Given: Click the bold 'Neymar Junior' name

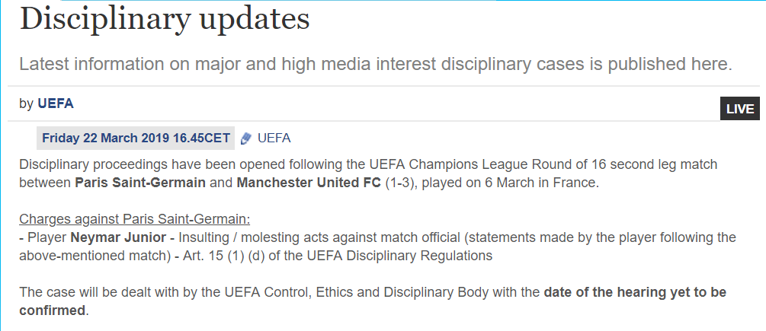Looking at the screenshot, I should tap(118, 237).
